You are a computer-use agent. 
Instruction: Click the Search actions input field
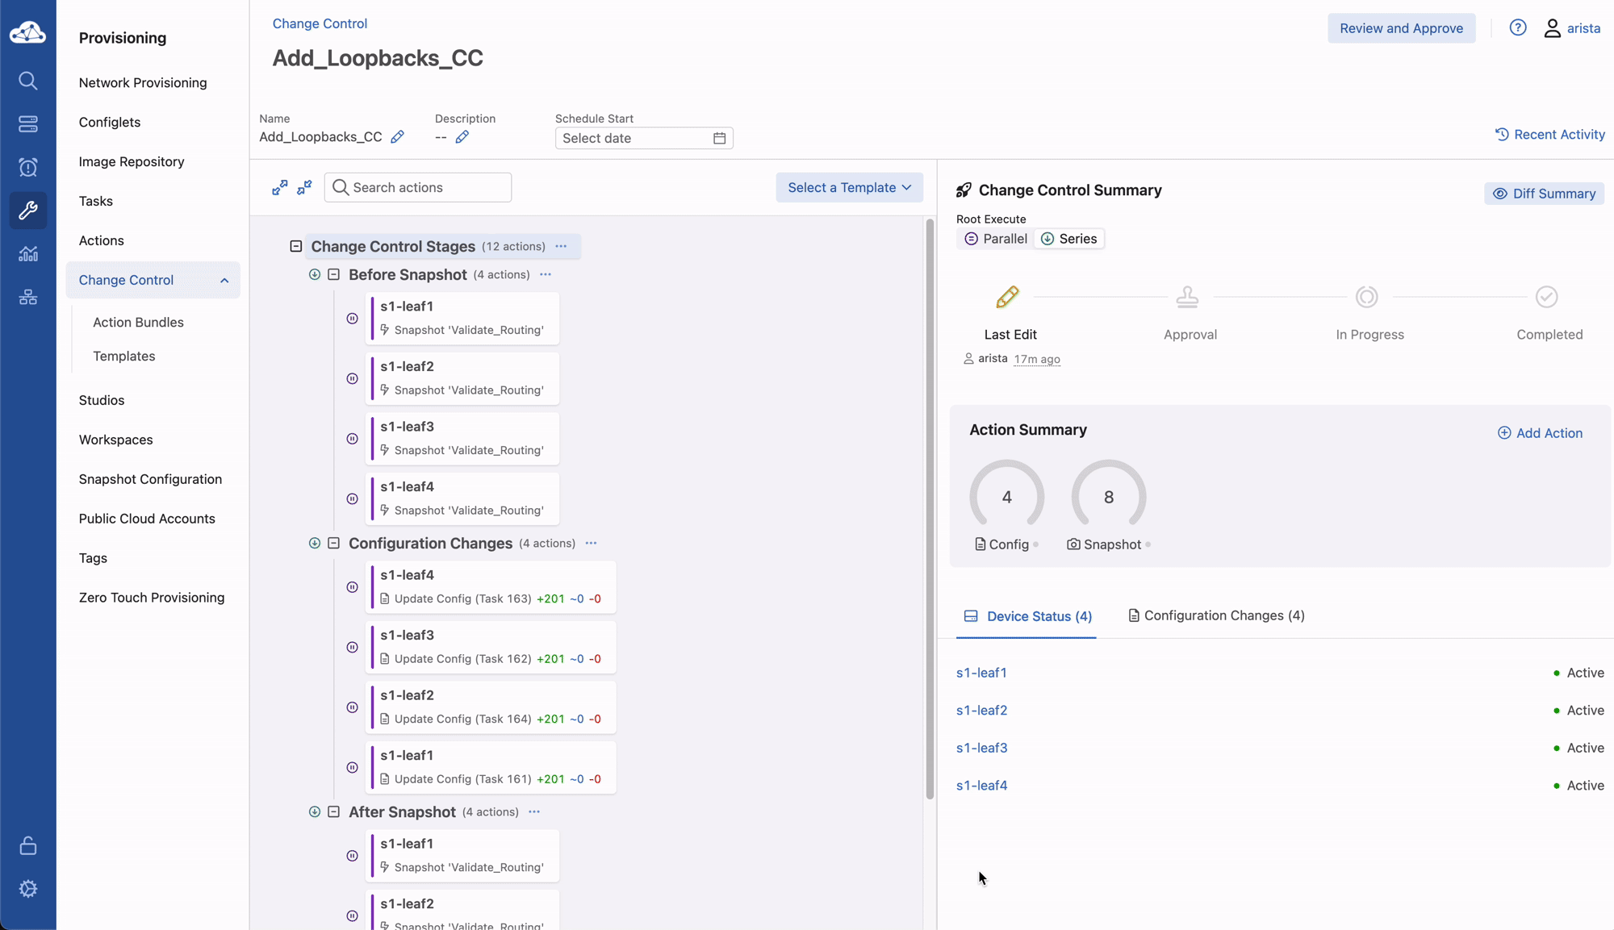coord(428,187)
